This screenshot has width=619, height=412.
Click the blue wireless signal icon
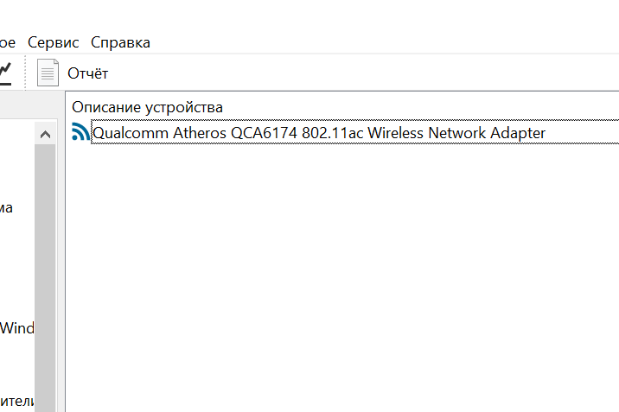pos(81,131)
